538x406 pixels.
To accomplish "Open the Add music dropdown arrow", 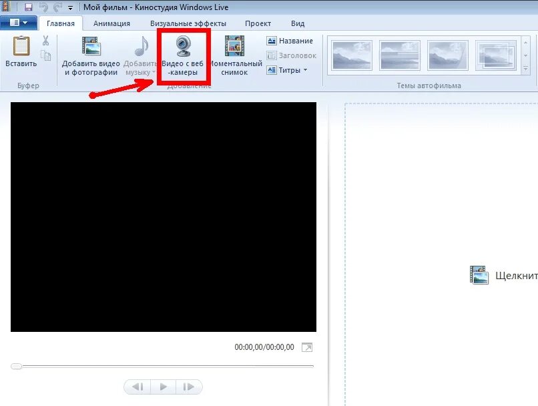I will tap(154, 72).
